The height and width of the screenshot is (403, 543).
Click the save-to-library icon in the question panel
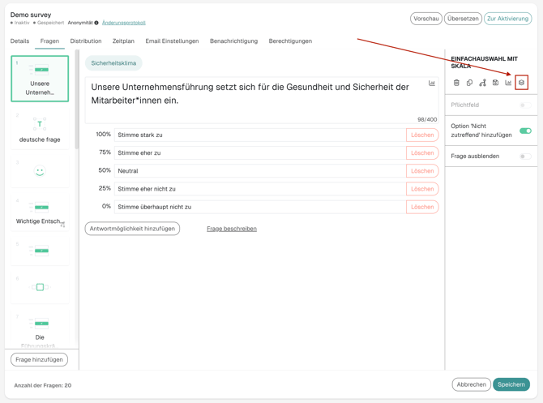point(495,83)
